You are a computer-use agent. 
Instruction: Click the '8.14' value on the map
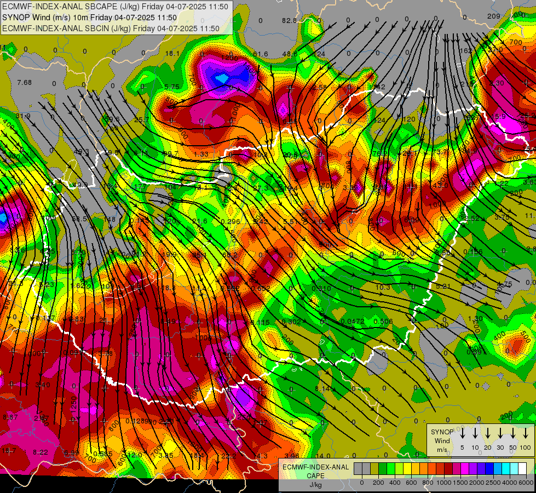[x=322, y=389]
